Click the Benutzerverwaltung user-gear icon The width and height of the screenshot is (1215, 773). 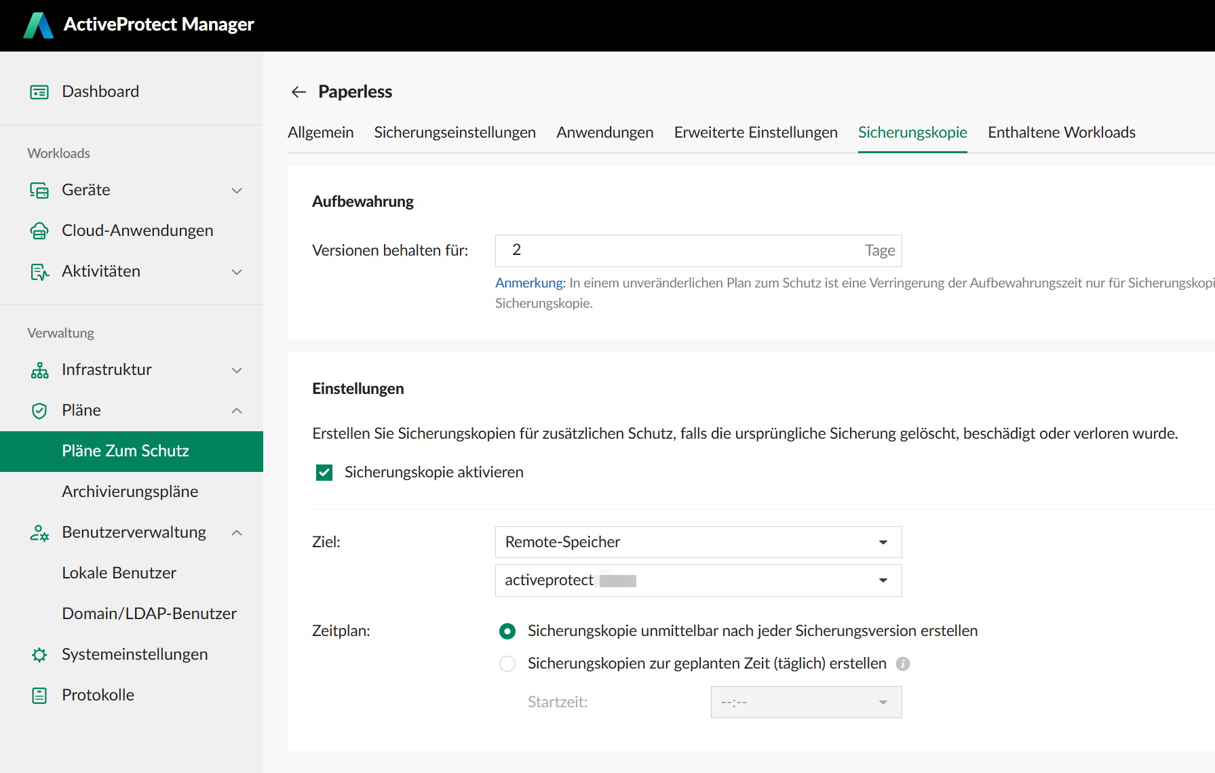point(39,533)
